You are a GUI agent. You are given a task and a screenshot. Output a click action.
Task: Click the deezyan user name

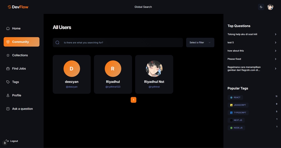tap(72, 82)
